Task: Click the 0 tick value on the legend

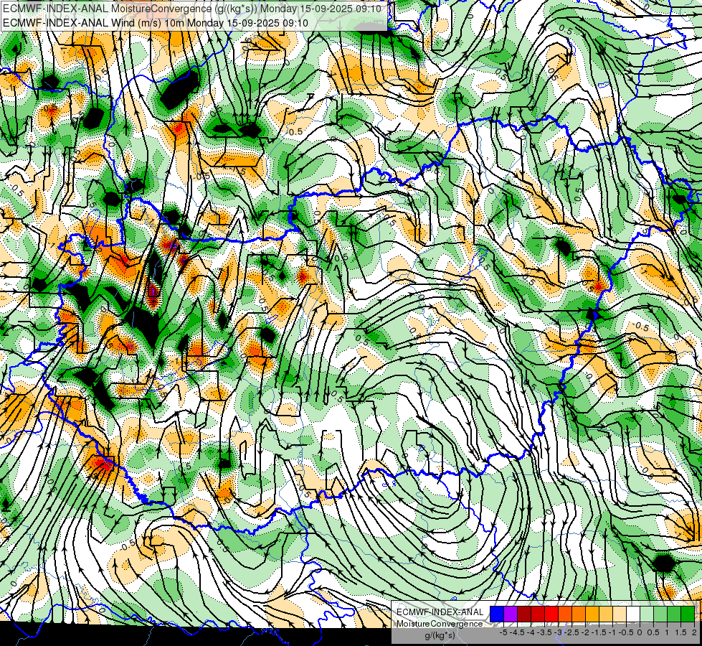Action: (640, 632)
